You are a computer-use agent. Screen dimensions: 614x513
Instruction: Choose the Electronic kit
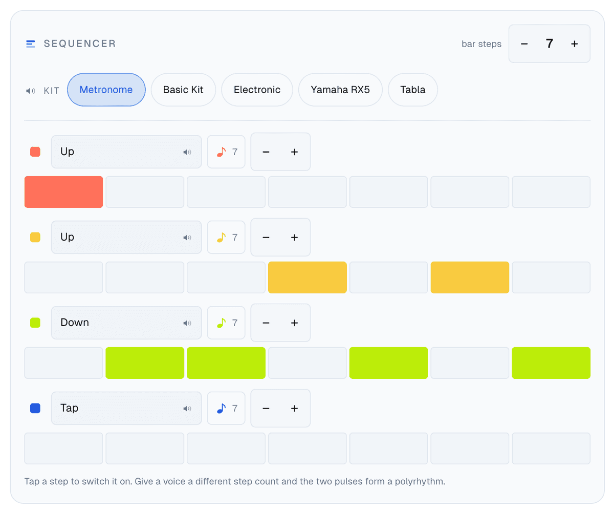pos(257,90)
